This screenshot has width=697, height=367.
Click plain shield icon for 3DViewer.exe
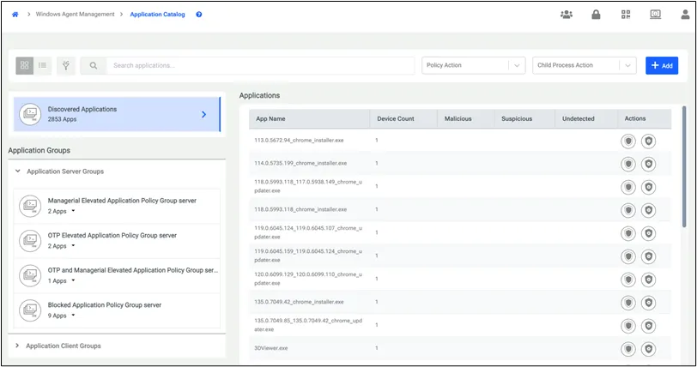[x=628, y=349]
